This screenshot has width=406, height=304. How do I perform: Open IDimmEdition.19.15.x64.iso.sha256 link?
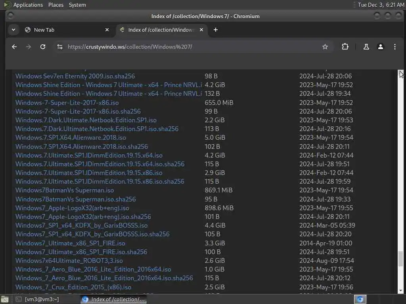[100, 164]
